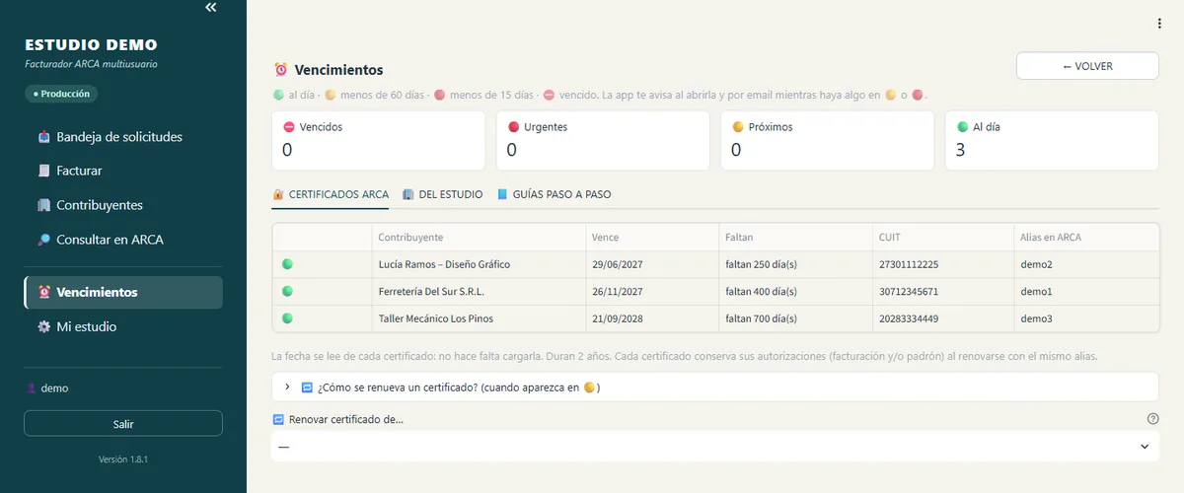Click the faltan 250 día(s) cell
1184x493 pixels.
(795, 264)
